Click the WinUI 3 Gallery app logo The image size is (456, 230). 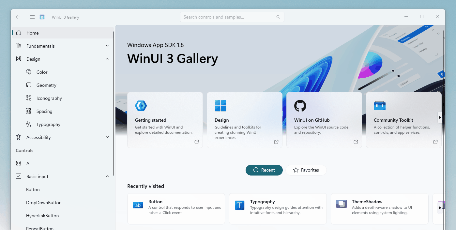click(42, 17)
